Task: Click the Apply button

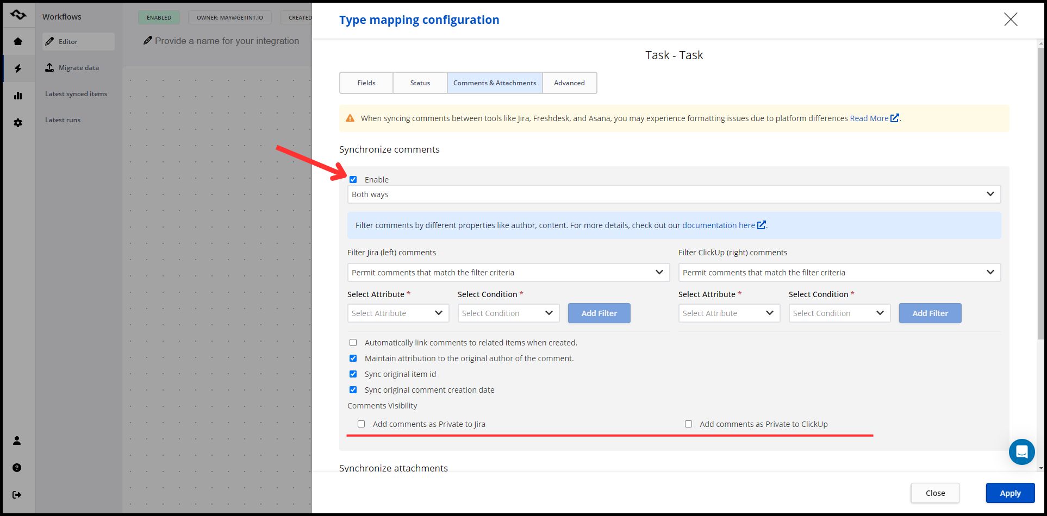Action: point(1010,493)
